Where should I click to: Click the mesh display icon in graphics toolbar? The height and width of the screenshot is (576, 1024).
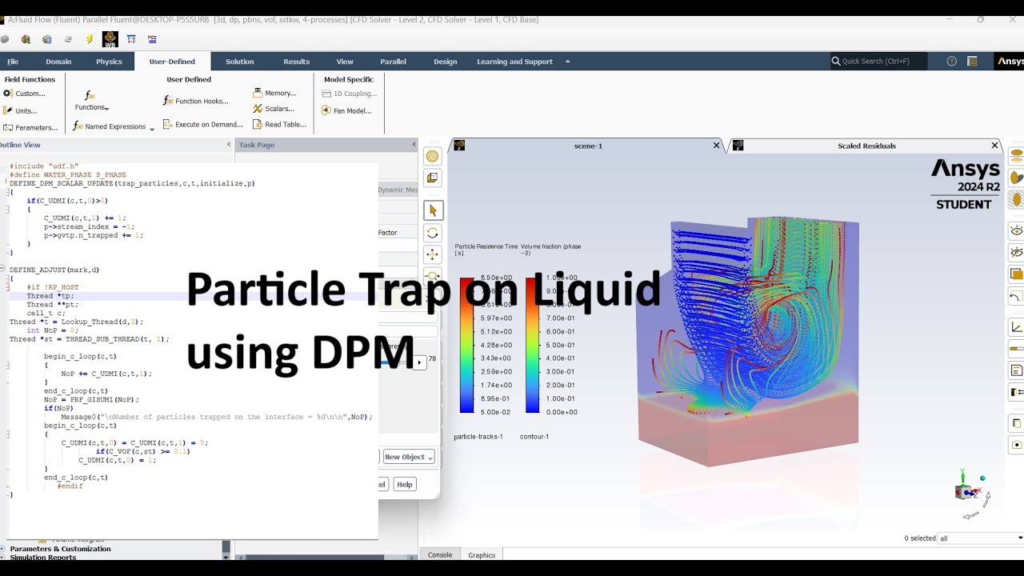click(433, 156)
